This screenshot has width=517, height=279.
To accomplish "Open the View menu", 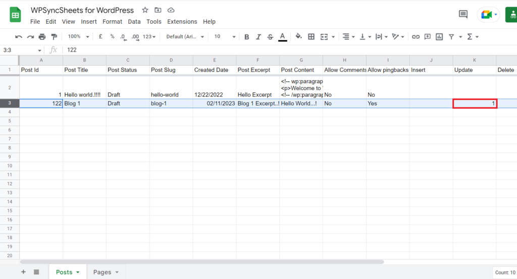I will click(x=68, y=21).
